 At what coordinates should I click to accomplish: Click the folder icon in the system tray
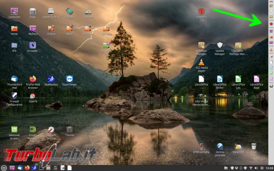(x=226, y=168)
